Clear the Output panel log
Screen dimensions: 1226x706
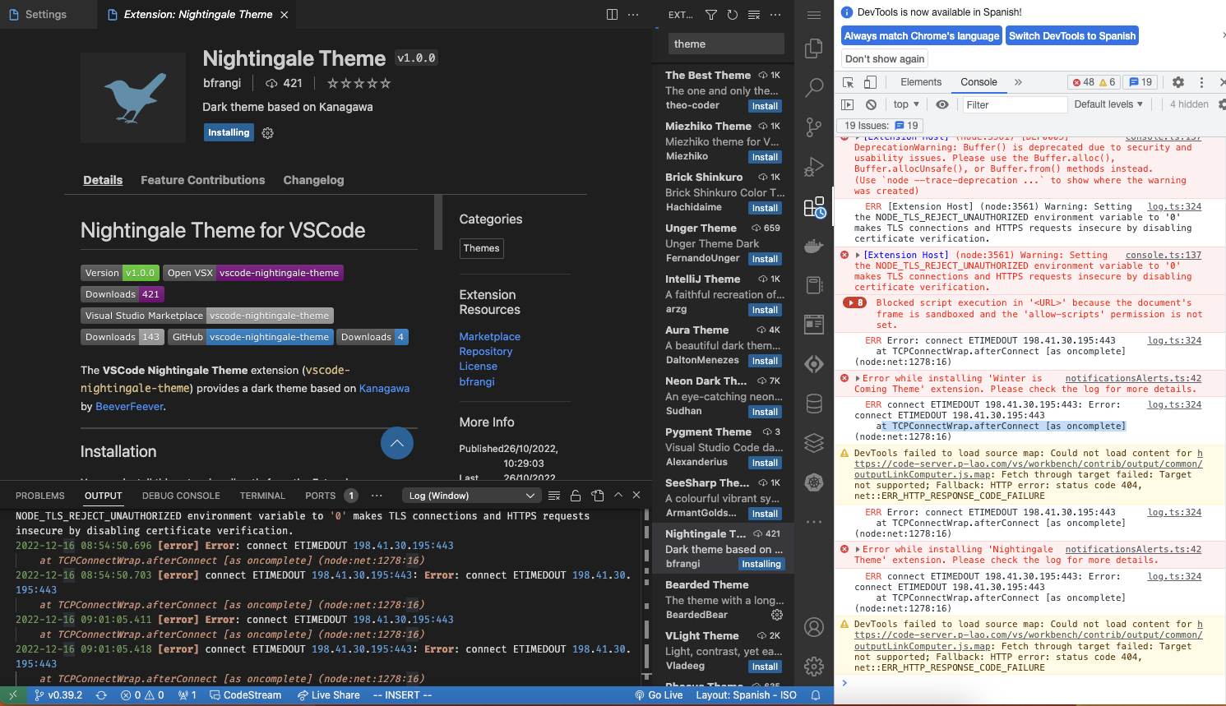click(x=554, y=496)
